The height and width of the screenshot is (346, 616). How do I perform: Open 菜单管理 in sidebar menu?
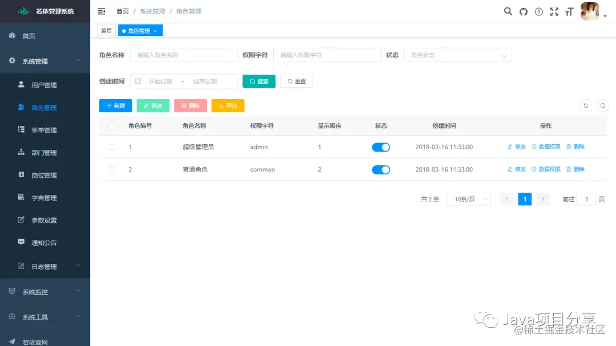tap(45, 130)
